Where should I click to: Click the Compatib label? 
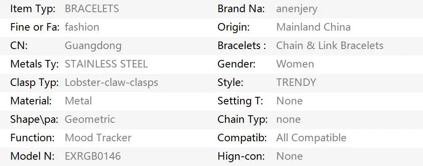click(x=242, y=137)
